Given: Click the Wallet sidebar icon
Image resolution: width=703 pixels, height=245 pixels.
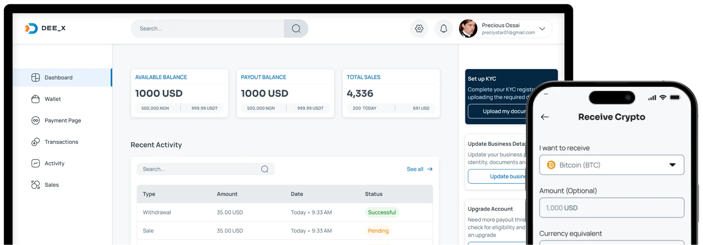Looking at the screenshot, I should 36,99.
